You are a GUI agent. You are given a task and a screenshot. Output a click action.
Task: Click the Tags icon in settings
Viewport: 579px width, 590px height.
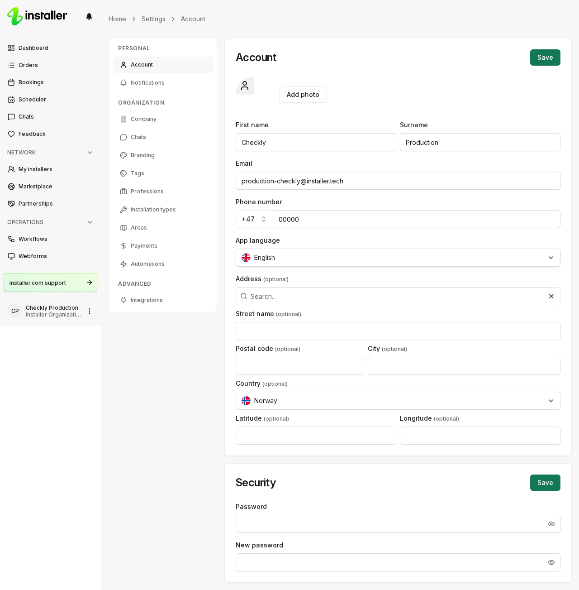pos(123,173)
